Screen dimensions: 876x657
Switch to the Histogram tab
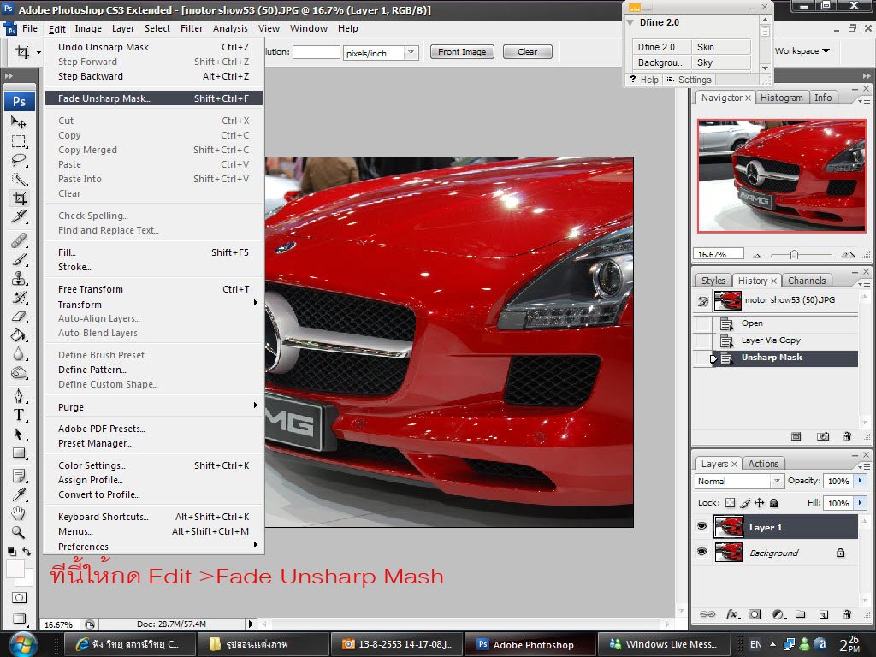click(781, 98)
